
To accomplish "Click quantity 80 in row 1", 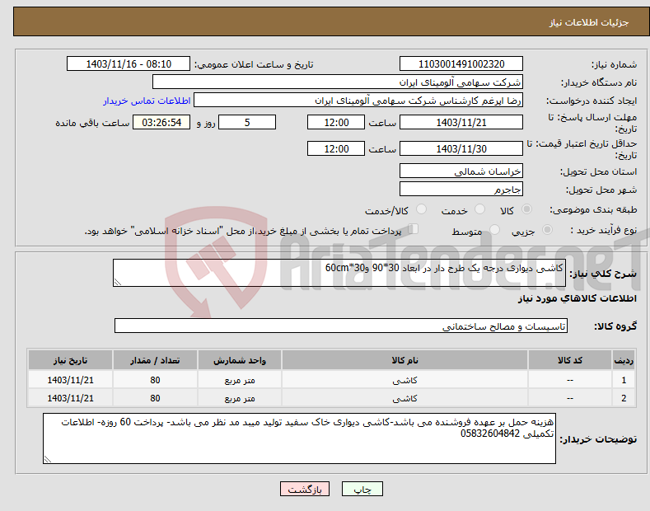I will (155, 380).
